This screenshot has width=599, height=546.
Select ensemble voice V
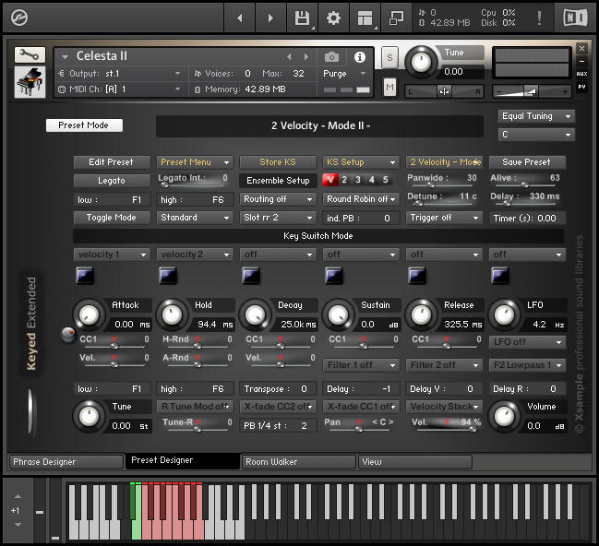click(x=330, y=180)
